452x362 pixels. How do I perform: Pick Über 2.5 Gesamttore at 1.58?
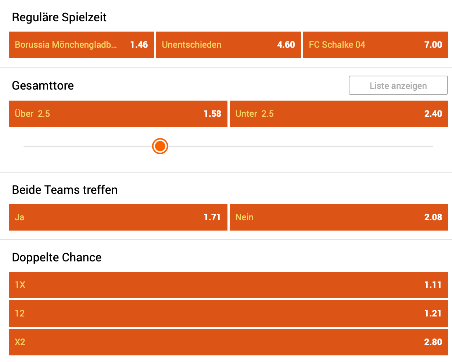pos(118,114)
